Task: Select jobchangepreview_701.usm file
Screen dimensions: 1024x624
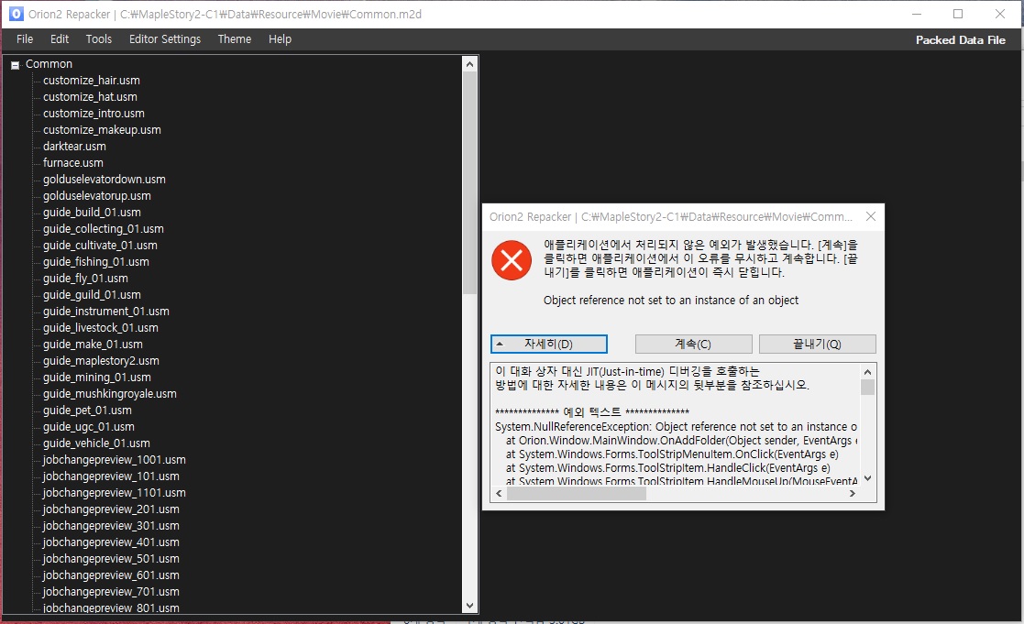Action: (111, 591)
